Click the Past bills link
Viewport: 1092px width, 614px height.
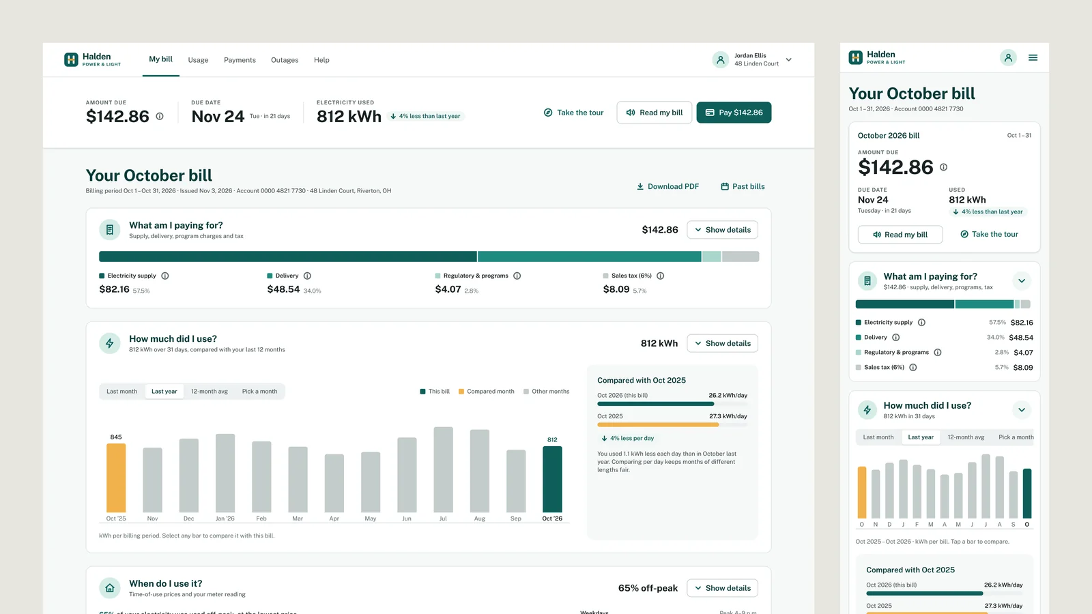(743, 186)
